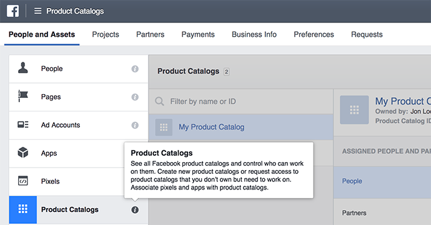The width and height of the screenshot is (431, 225).
Task: Click the Pages flag icon
Action: point(23,96)
